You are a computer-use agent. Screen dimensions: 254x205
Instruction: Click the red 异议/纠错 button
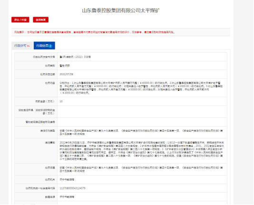click(x=20, y=20)
